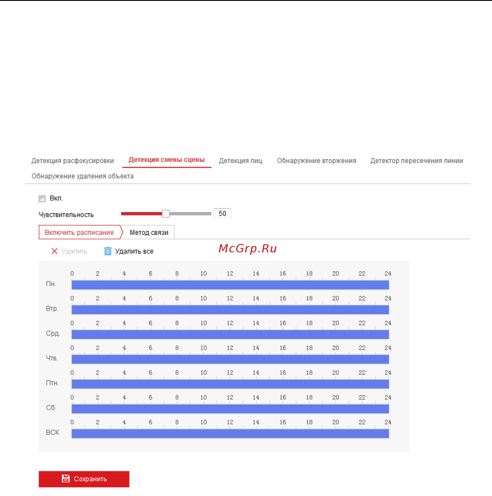
Task: Click the disabled Удалить text
Action: pyautogui.click(x=74, y=251)
